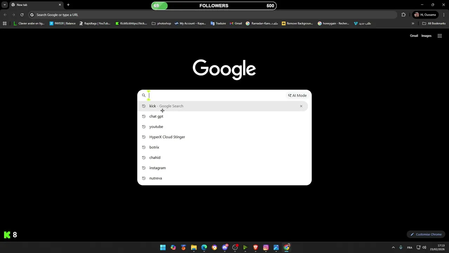This screenshot has width=449, height=253.
Task: Open the طلب جديد bookmark
Action: [362, 24]
